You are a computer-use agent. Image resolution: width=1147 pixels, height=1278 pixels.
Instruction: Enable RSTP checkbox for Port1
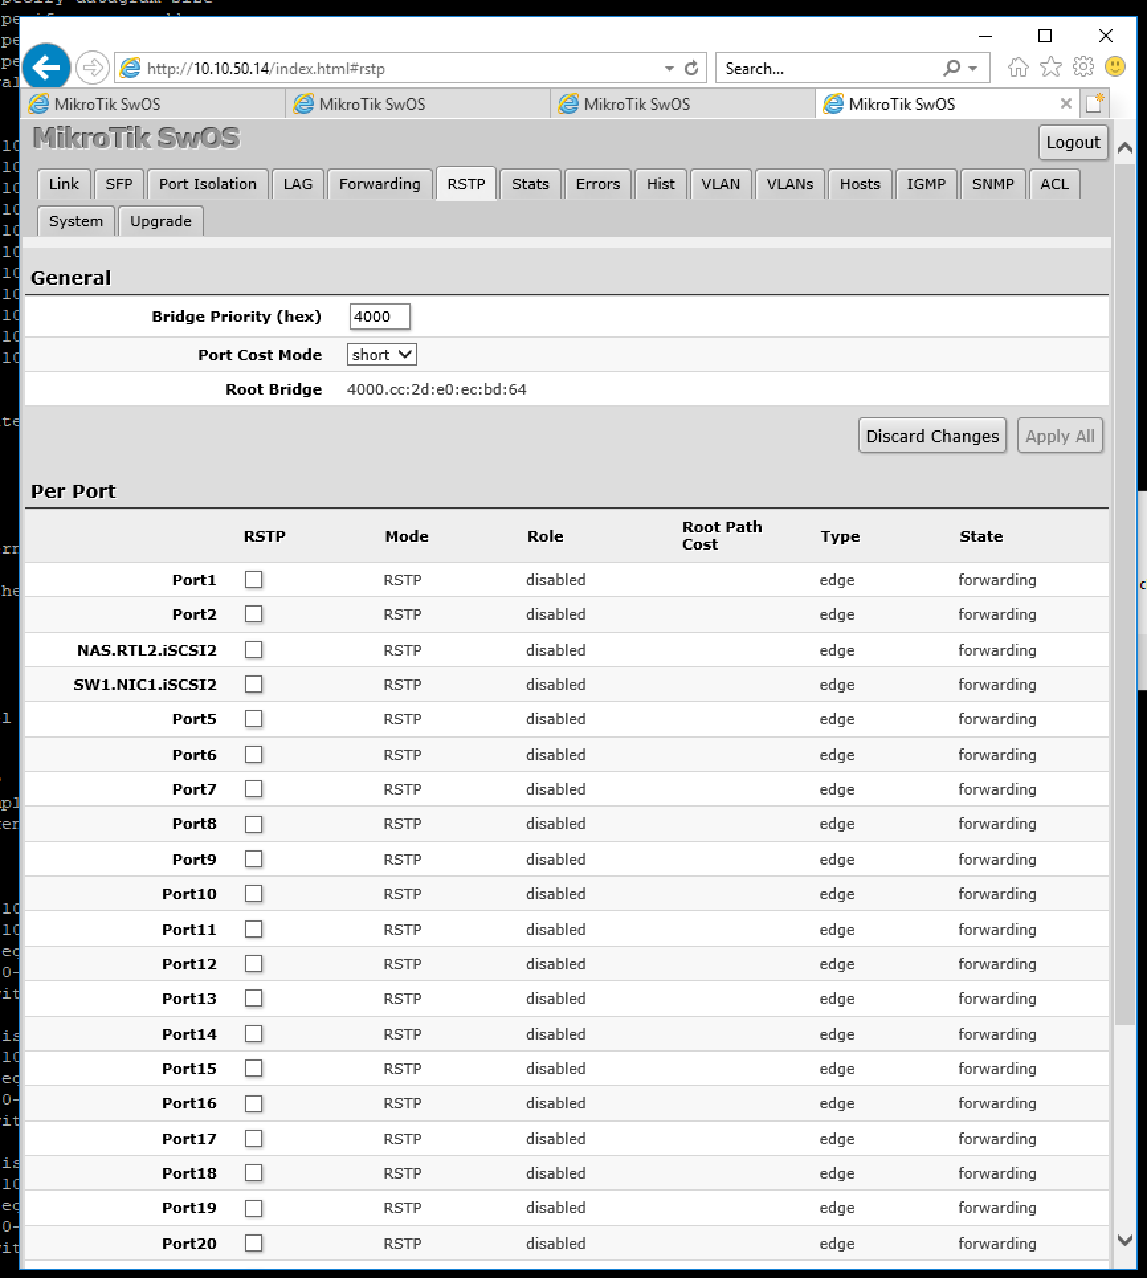coord(254,580)
